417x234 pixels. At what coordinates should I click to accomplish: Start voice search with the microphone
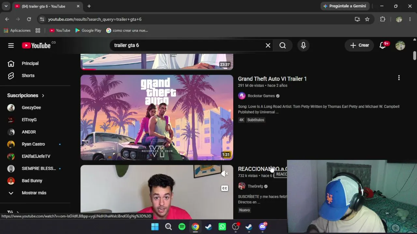pyautogui.click(x=303, y=45)
